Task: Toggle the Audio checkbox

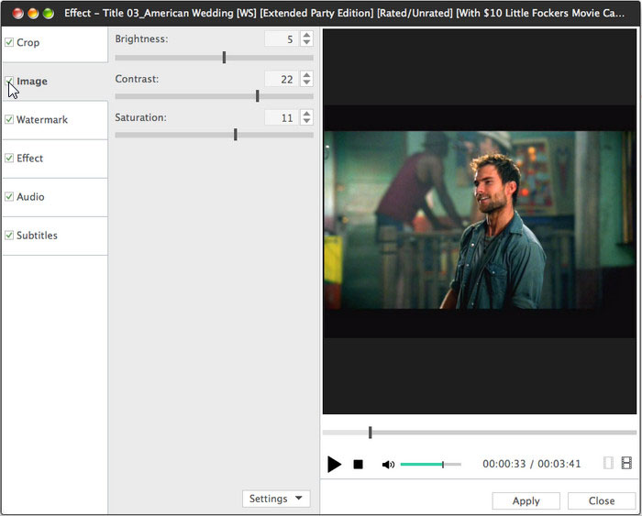Action: [x=9, y=197]
